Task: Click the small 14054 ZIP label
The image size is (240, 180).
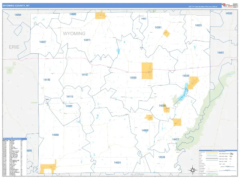Action: (x=144, y=19)
